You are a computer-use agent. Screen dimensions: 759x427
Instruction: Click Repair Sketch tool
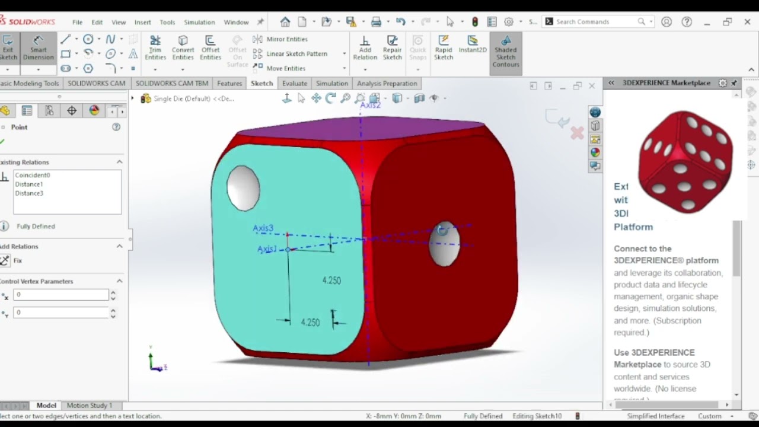pos(392,47)
